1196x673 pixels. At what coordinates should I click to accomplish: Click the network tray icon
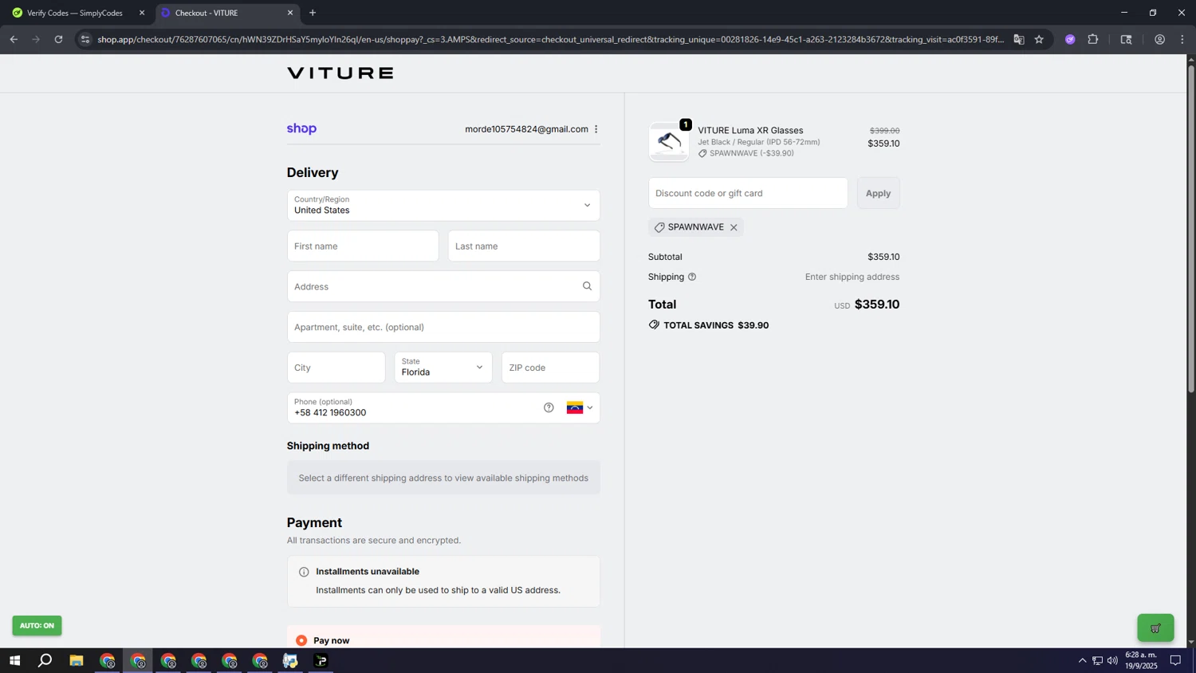[1097, 660]
